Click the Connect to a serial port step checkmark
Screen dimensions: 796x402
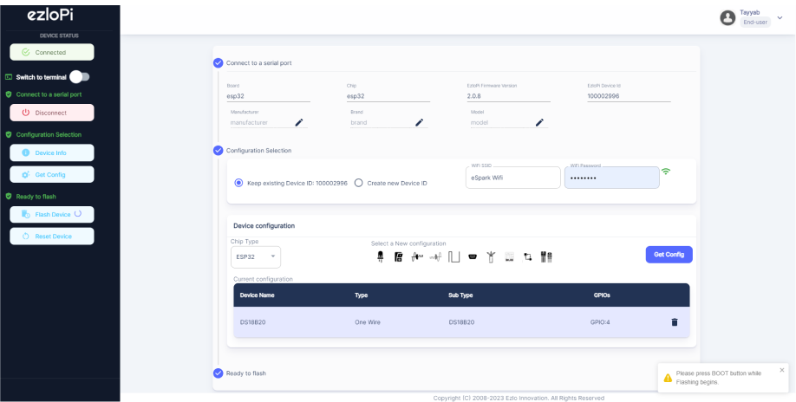pos(219,63)
